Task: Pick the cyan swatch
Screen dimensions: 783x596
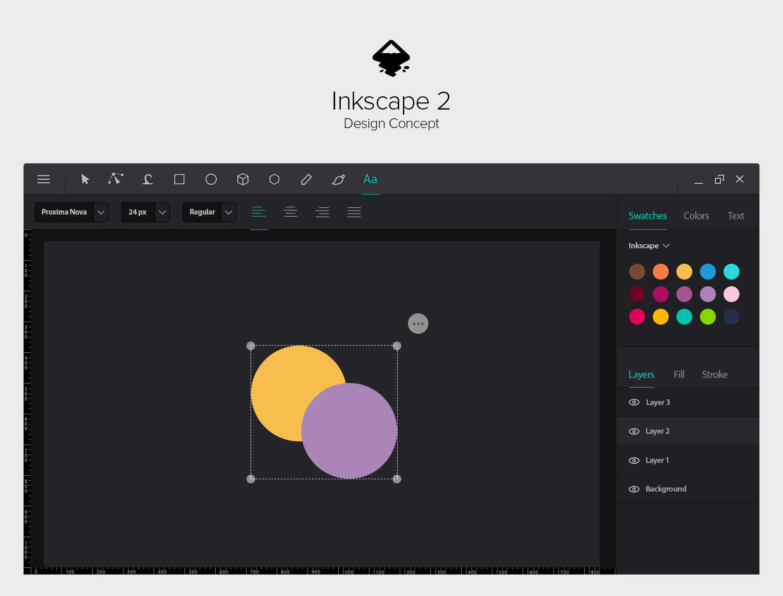Action: 731,271
